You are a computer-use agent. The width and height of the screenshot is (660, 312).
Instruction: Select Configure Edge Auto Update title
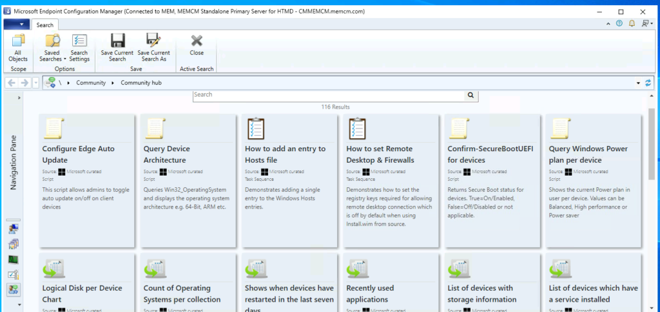78,154
